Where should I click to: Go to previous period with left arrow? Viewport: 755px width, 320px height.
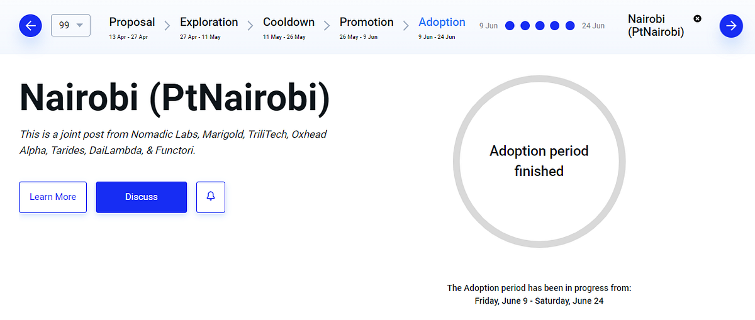[x=30, y=26]
